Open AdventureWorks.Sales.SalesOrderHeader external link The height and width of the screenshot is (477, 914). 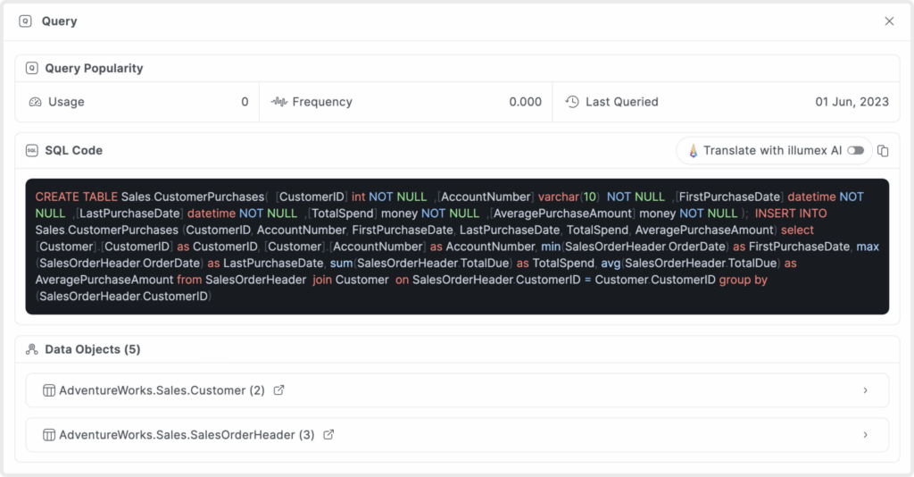click(328, 435)
